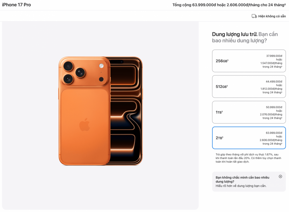Click the camera flash on the iPhone back
The height and width of the screenshot is (212, 289).
(101, 66)
